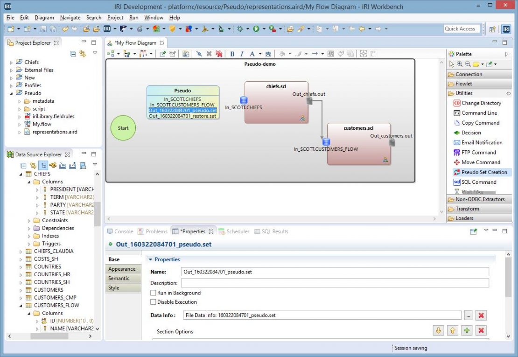Select the Start node in diagram

pyautogui.click(x=123, y=128)
